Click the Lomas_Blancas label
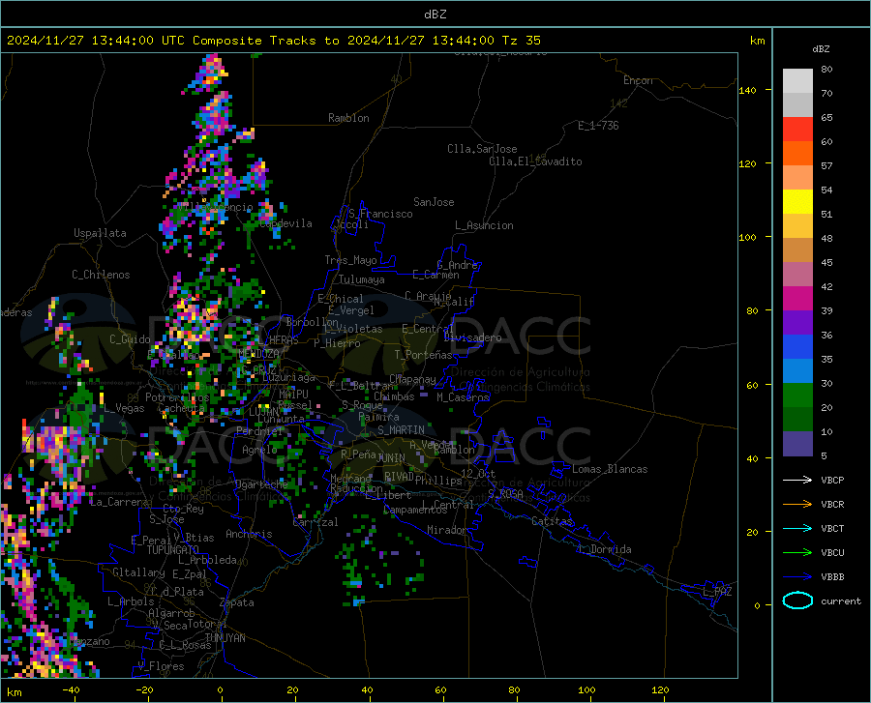The width and height of the screenshot is (871, 703). coord(610,469)
